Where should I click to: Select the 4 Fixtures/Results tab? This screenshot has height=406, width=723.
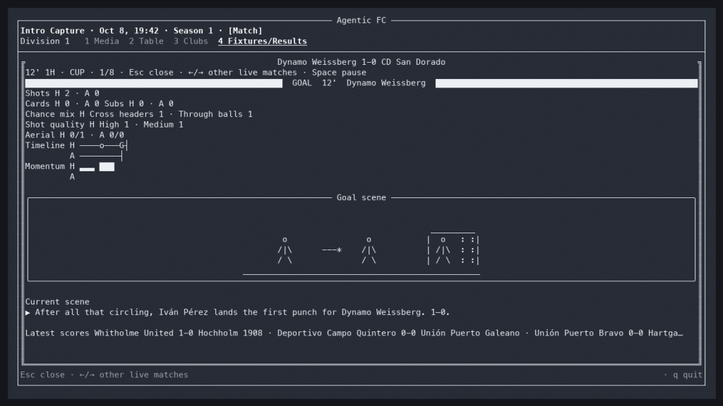(x=263, y=41)
